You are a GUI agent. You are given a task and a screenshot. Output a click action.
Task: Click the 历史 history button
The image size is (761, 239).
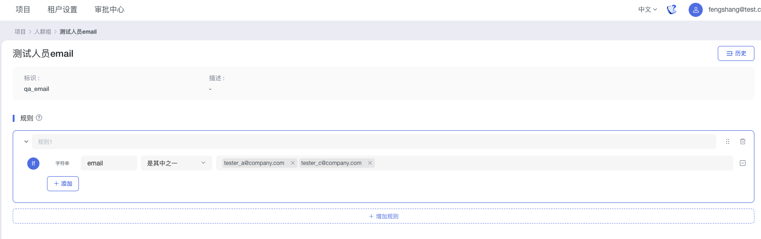736,53
